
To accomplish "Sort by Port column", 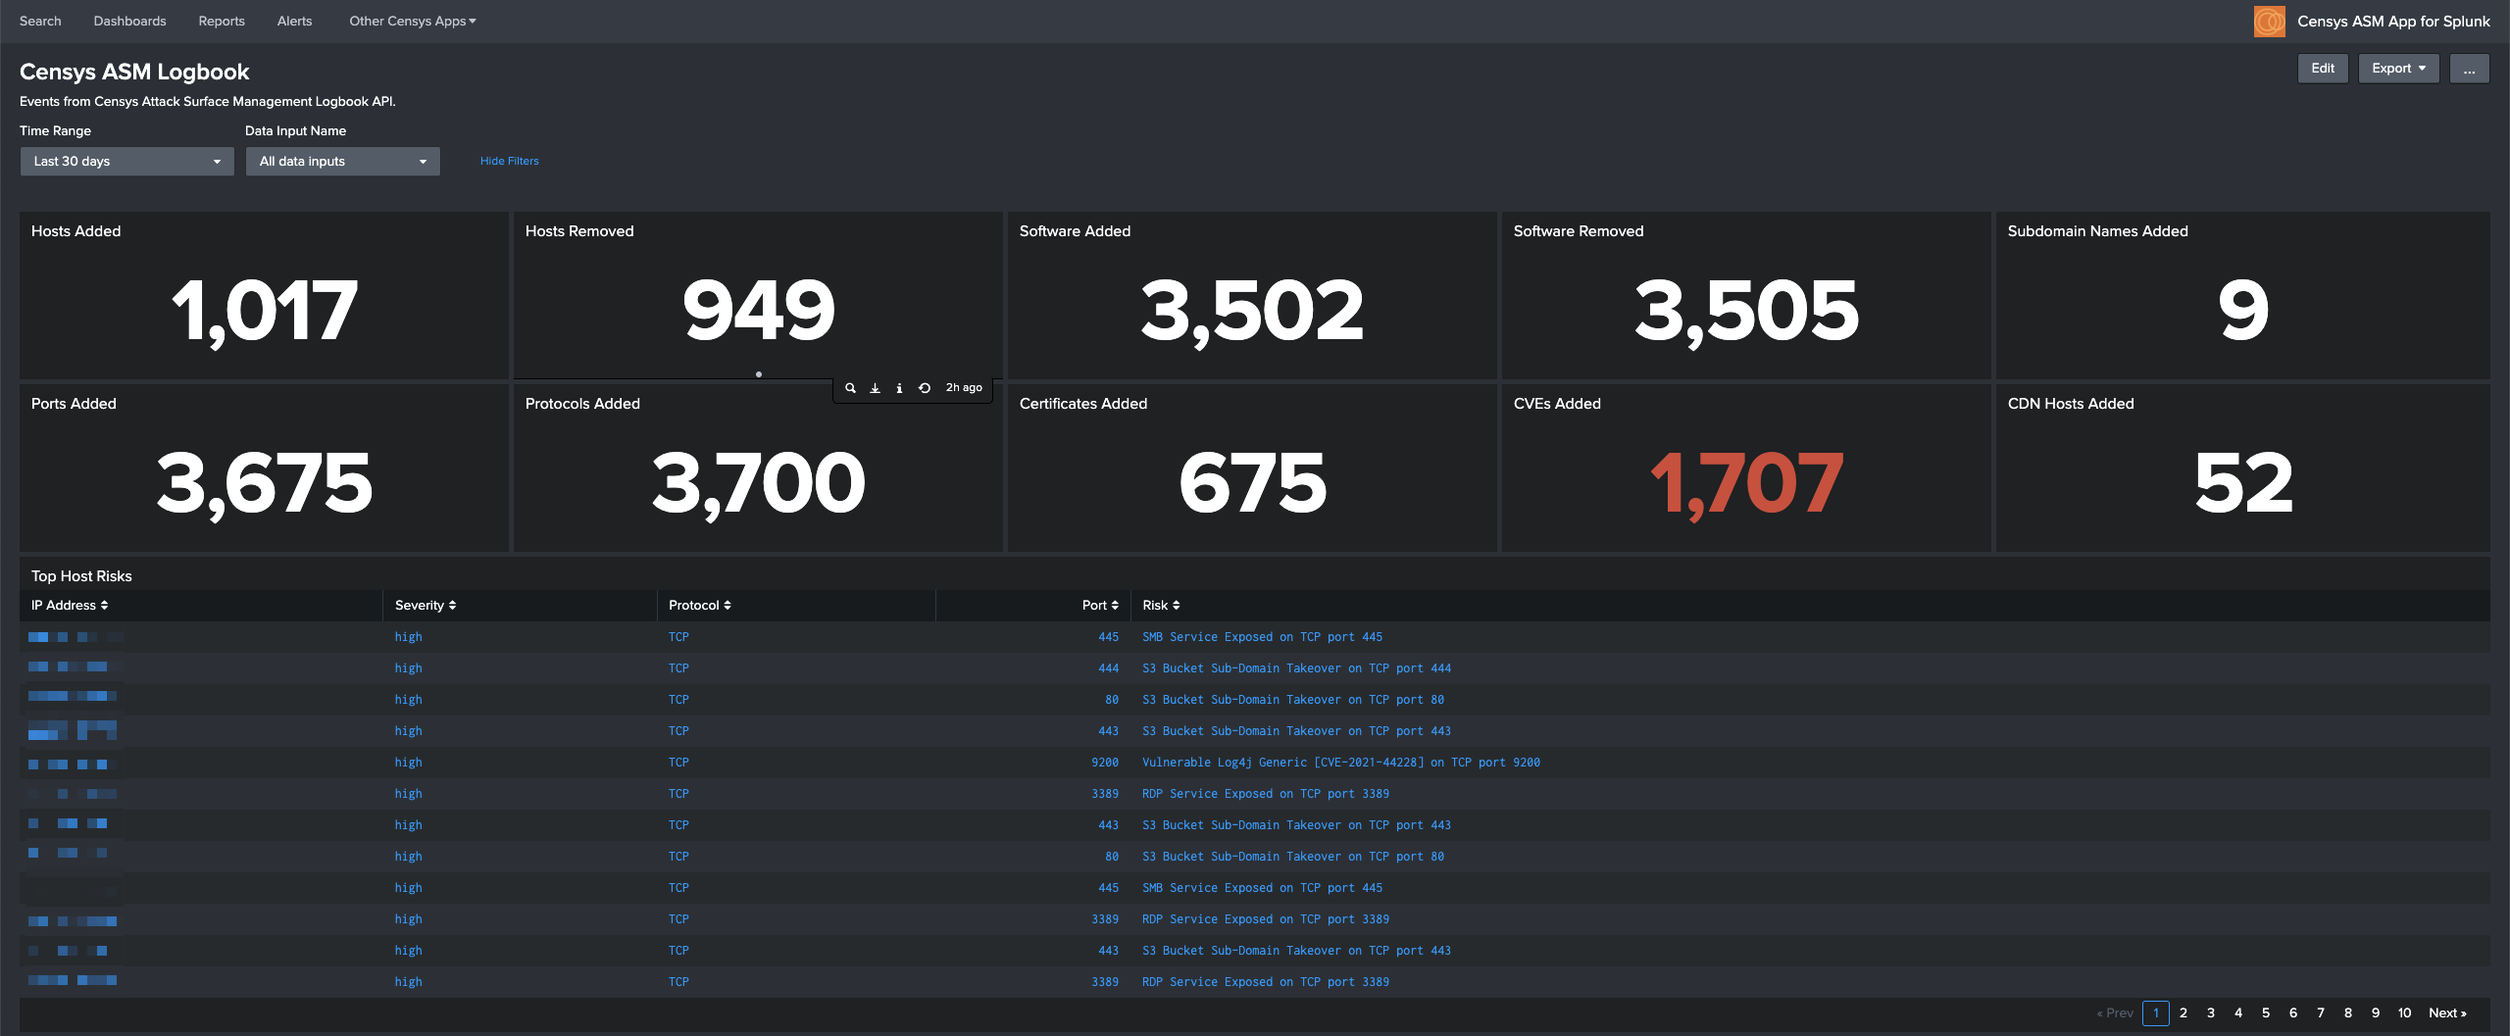I will [1100, 606].
